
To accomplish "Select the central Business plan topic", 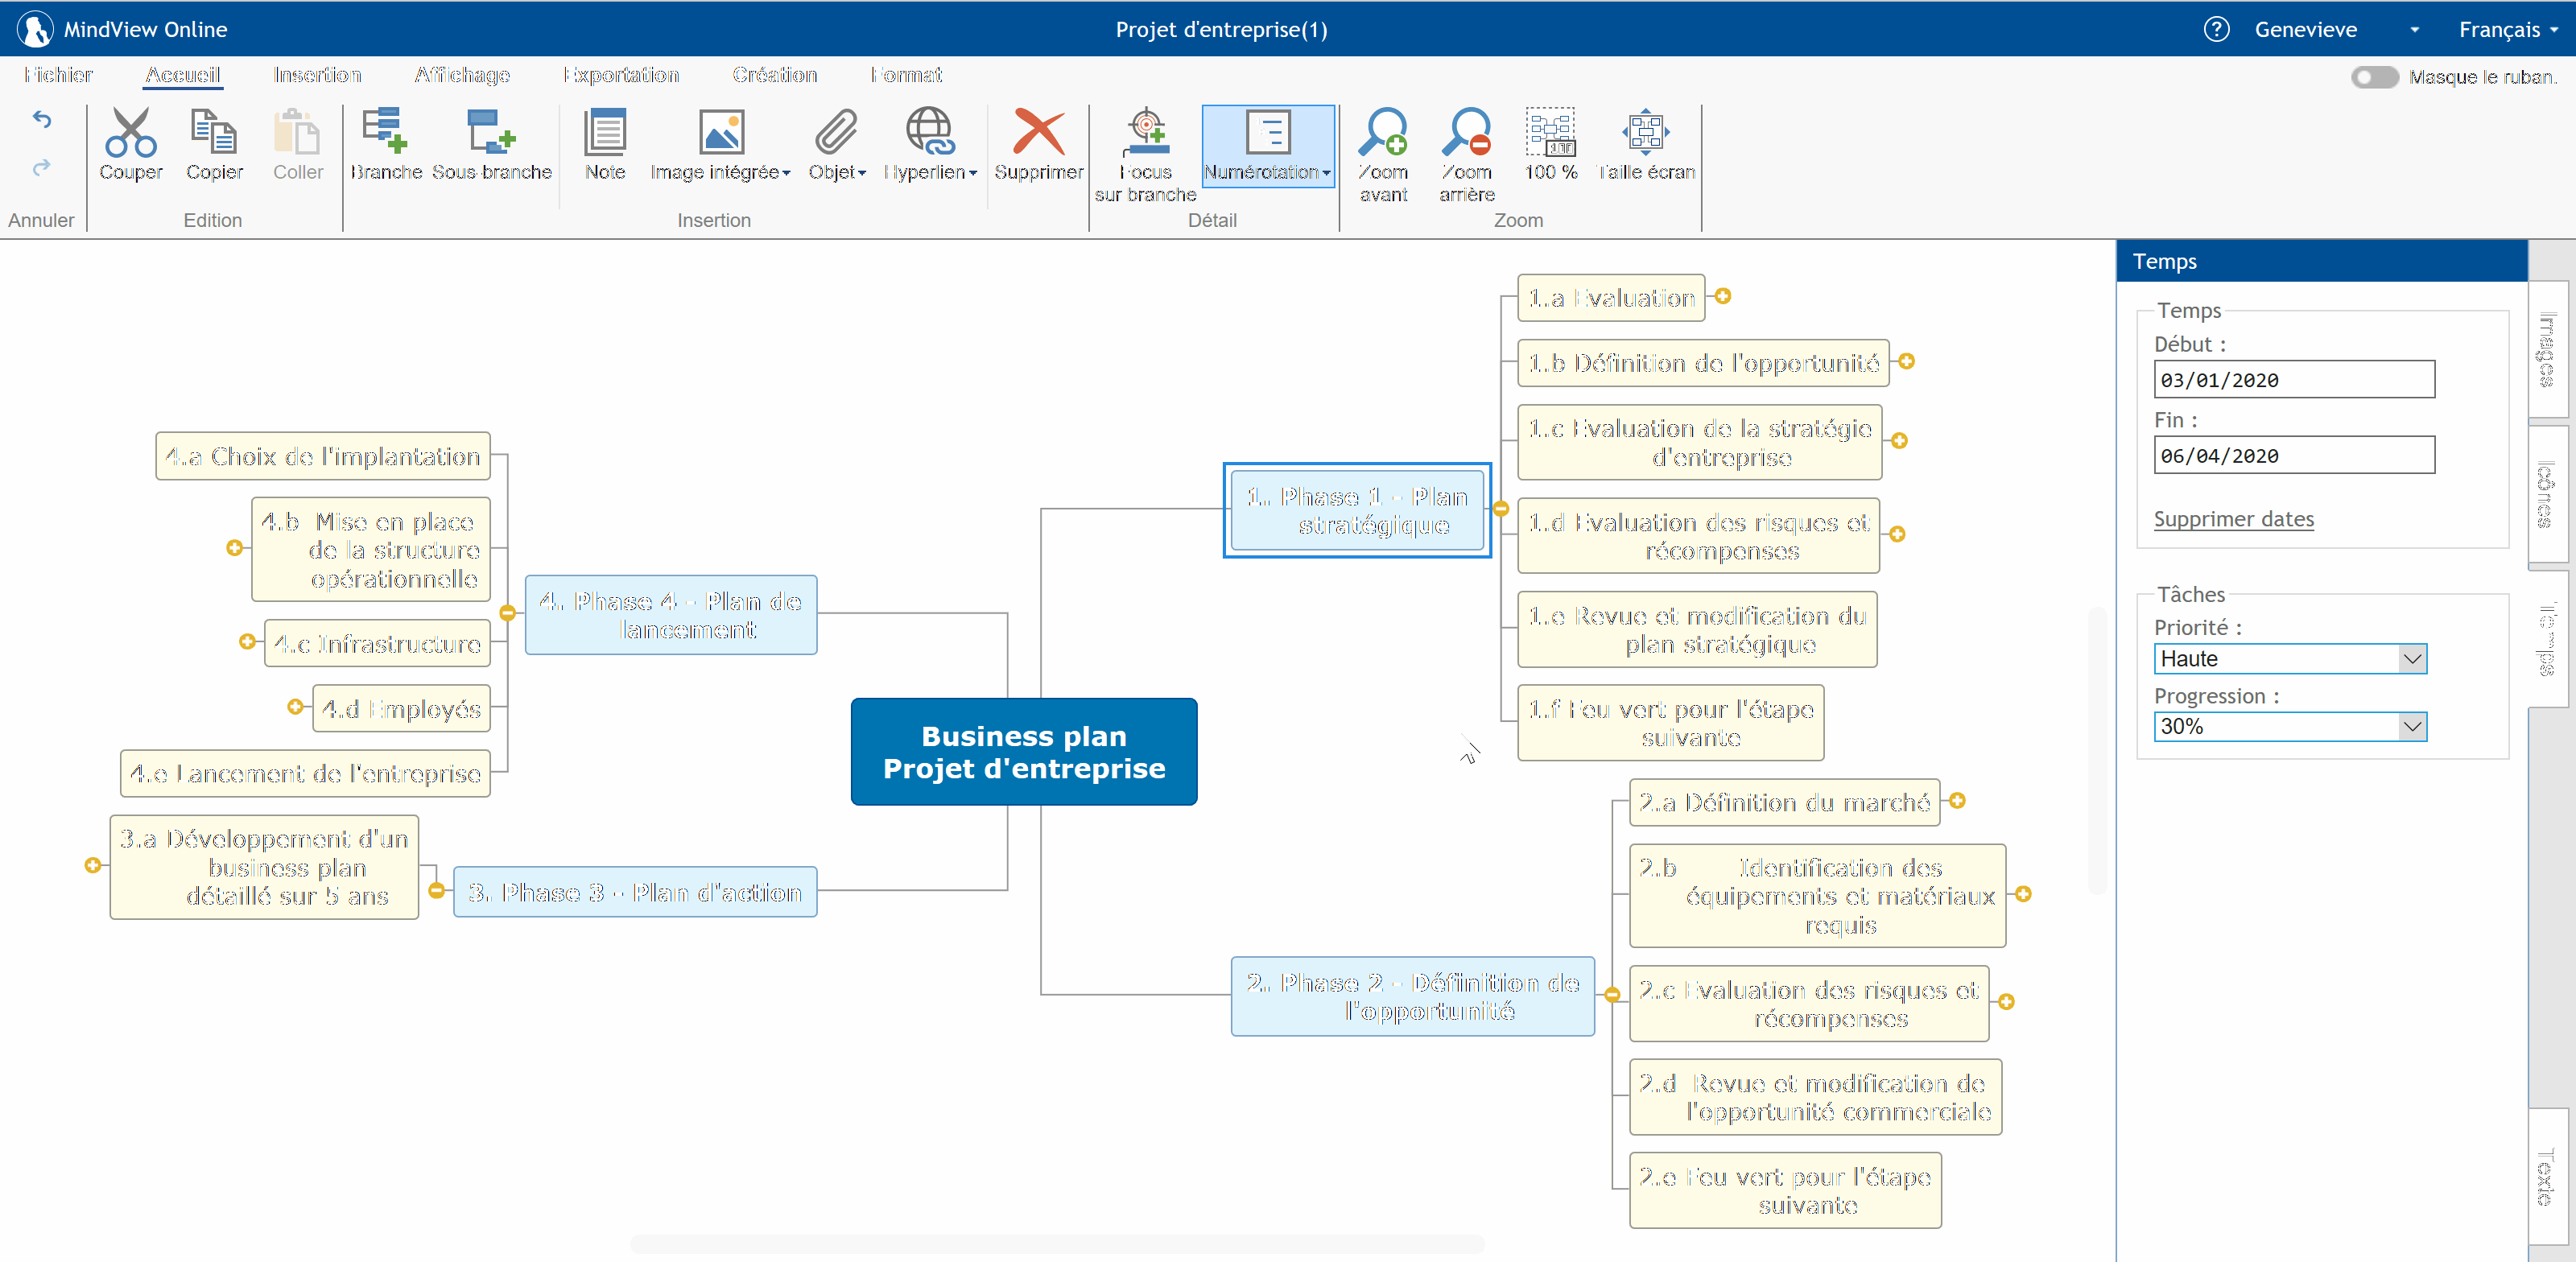I will tap(1024, 752).
